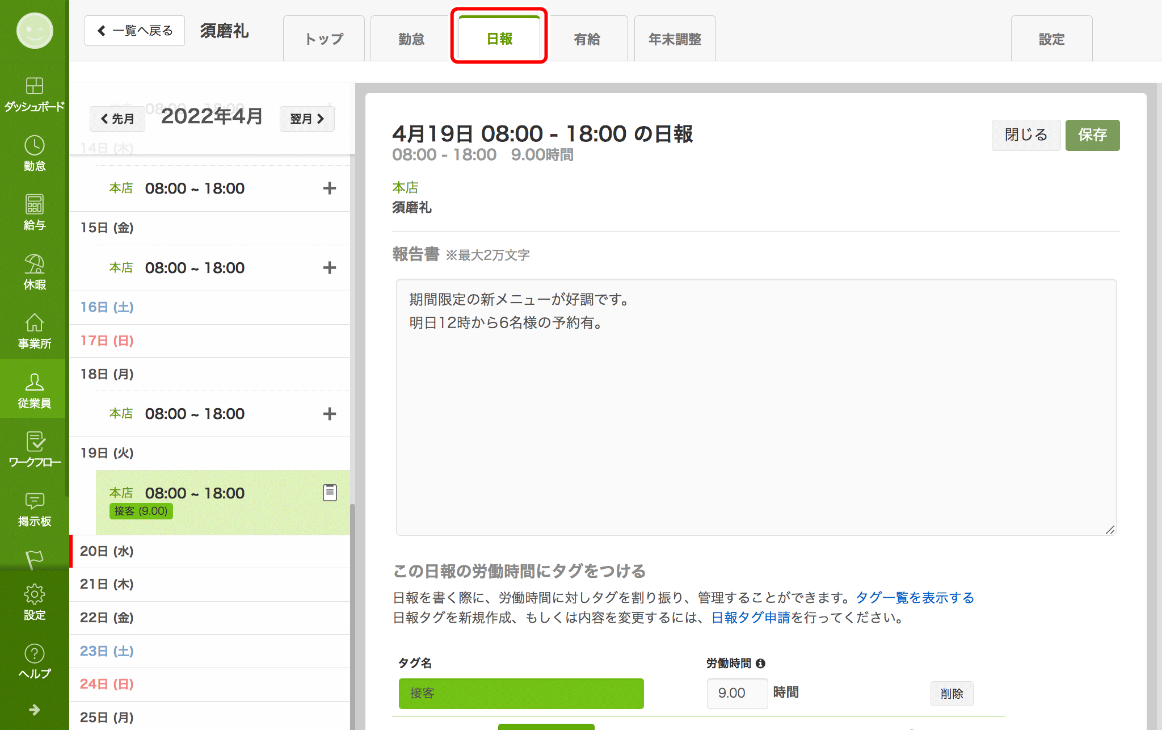Screen dimensions: 1162x730
Task: Select the ワークフロー sidebar icon
Action: [34, 446]
